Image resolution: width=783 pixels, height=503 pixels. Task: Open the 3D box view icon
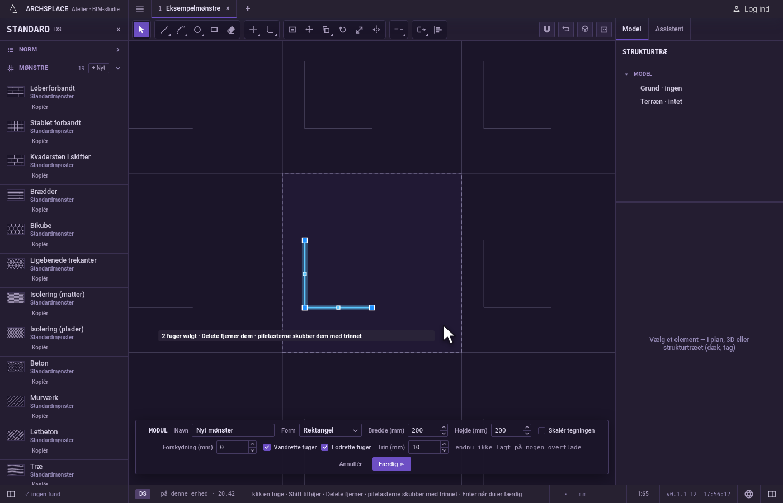[x=585, y=29]
